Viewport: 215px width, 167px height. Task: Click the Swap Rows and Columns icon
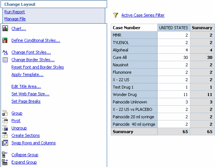(x=5, y=143)
